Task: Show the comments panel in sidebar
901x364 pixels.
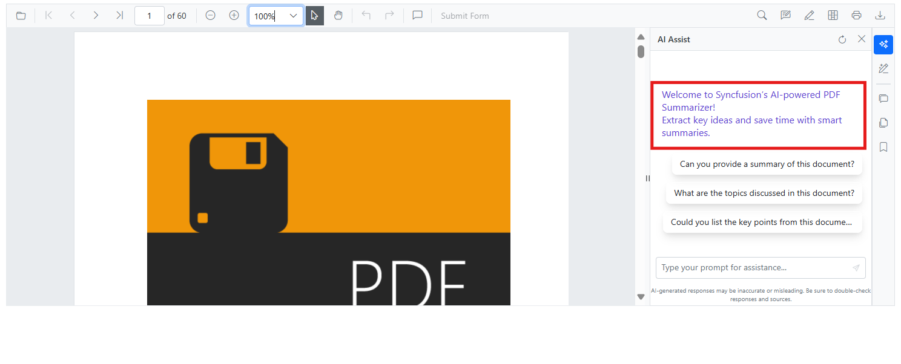Action: 883,99
